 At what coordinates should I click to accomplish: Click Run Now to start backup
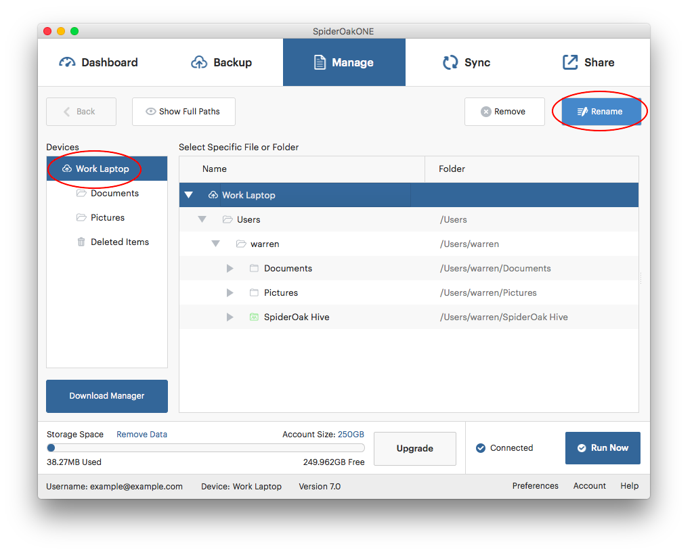[603, 448]
